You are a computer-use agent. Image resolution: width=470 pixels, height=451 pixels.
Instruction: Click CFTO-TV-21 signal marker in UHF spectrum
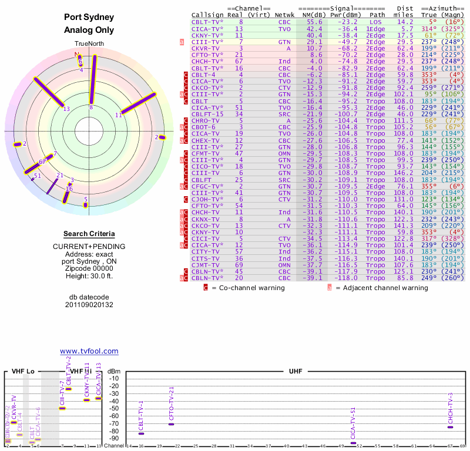coord(171,424)
